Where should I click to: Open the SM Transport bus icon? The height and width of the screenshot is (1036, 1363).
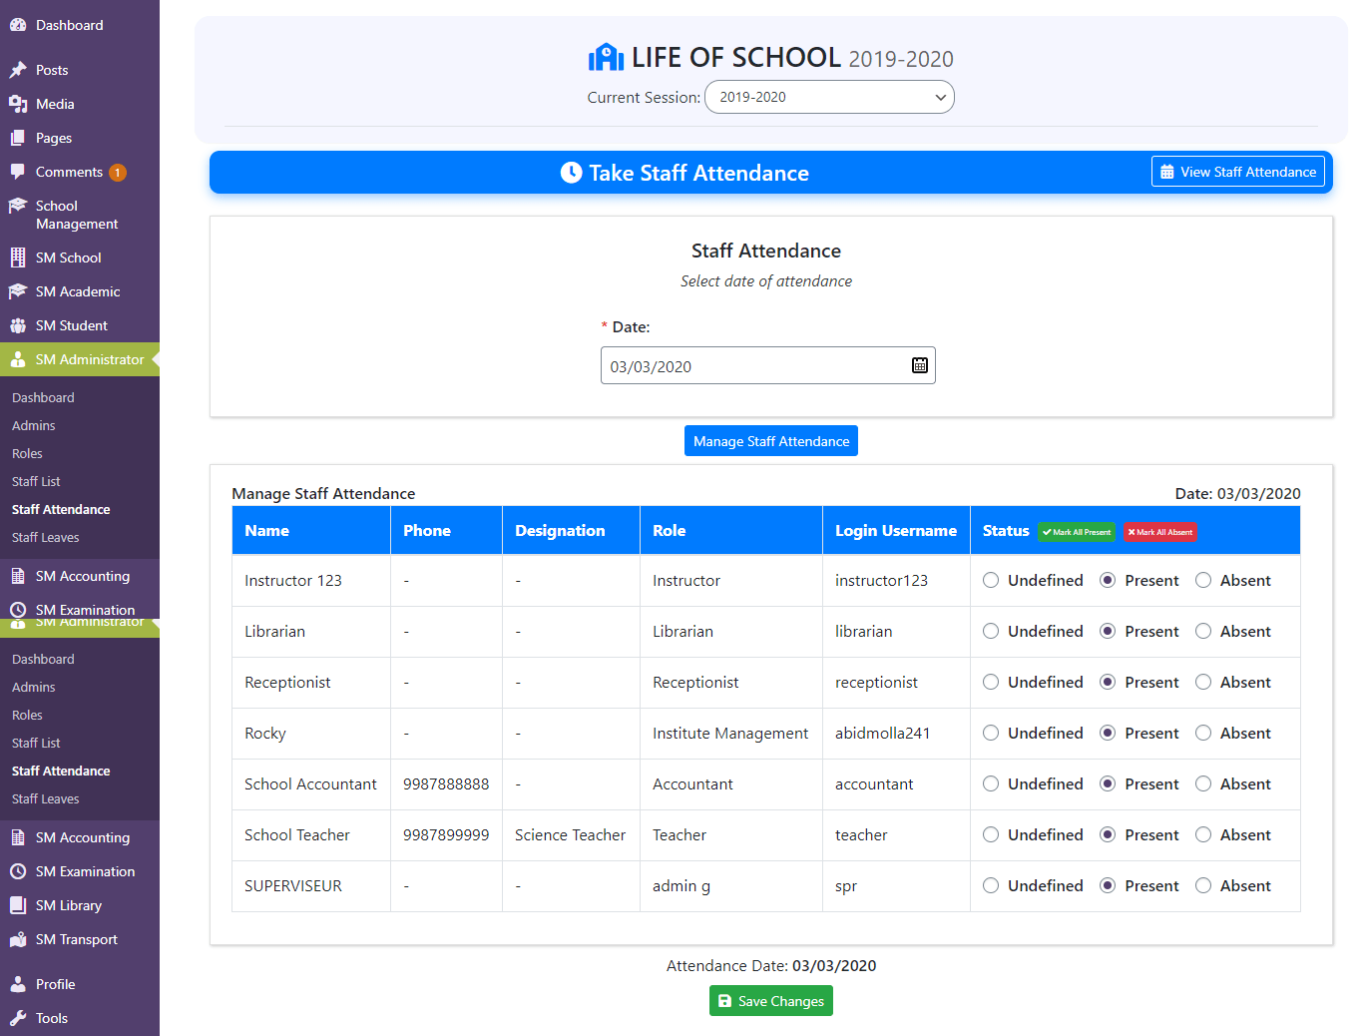(18, 939)
